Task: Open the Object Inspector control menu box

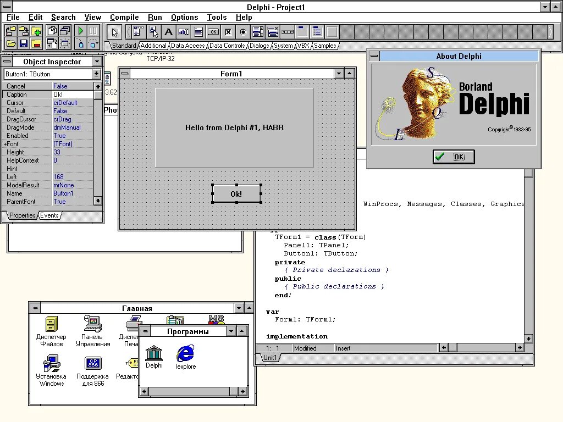Action: click(x=7, y=62)
